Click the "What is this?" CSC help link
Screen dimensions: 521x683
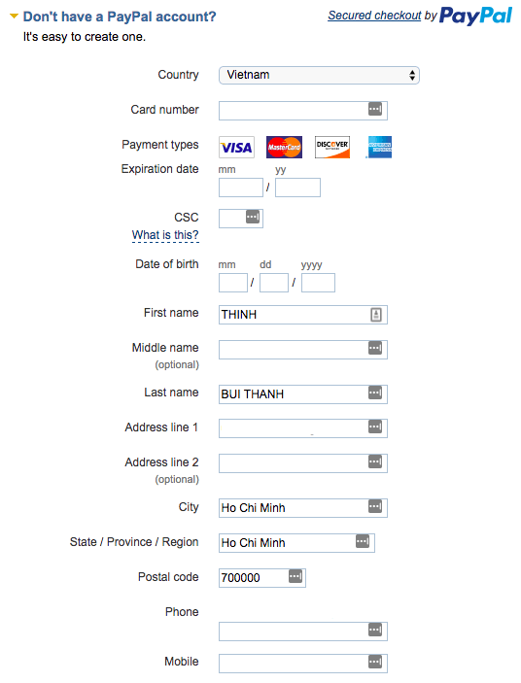coord(165,235)
